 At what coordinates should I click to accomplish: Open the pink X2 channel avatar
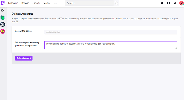3,31
